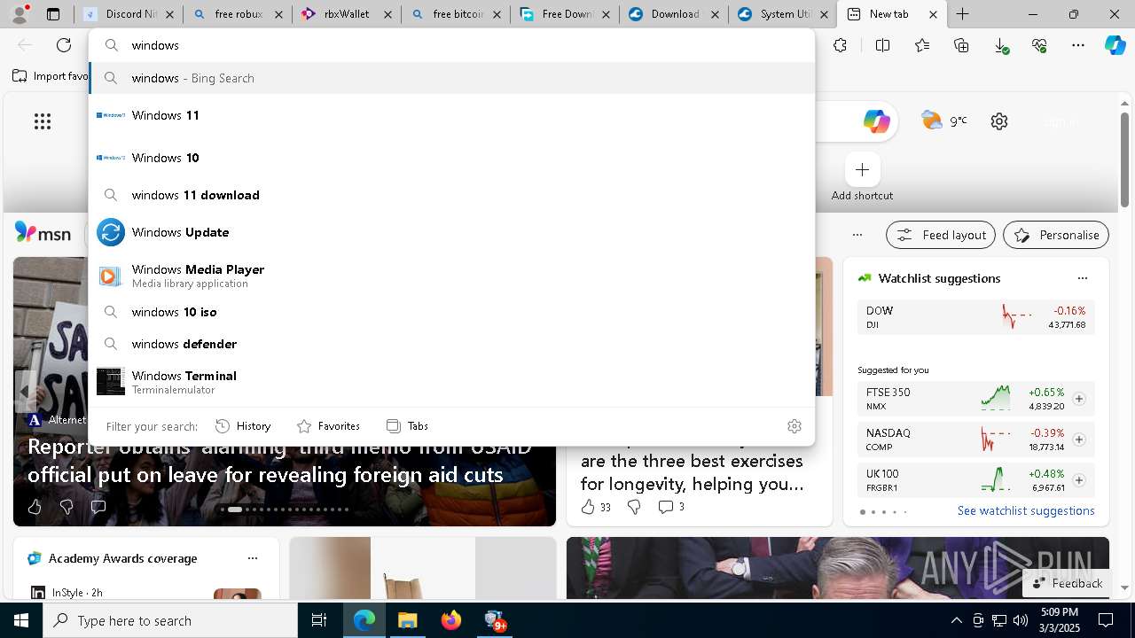The width and height of the screenshot is (1135, 638).
Task: Add FTSE 350 to watchlist
Action: (1078, 399)
